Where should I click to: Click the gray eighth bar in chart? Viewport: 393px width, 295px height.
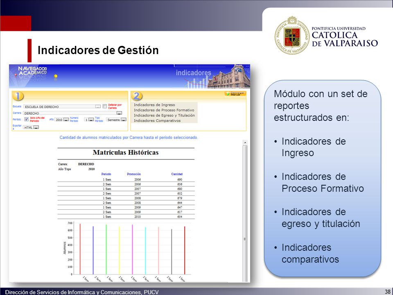point(172,252)
